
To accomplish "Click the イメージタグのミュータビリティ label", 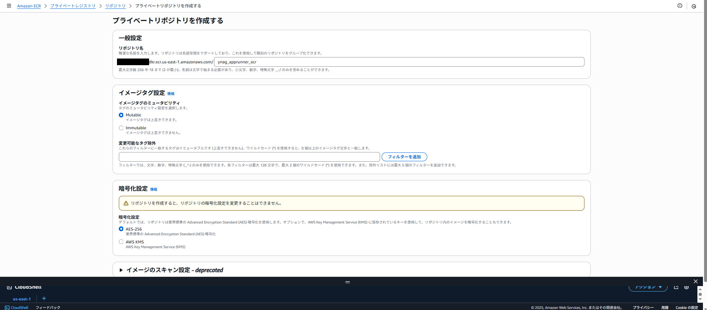I will [x=149, y=103].
